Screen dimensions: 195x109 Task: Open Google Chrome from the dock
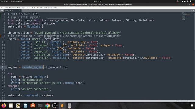pyautogui.click(x=48, y=106)
